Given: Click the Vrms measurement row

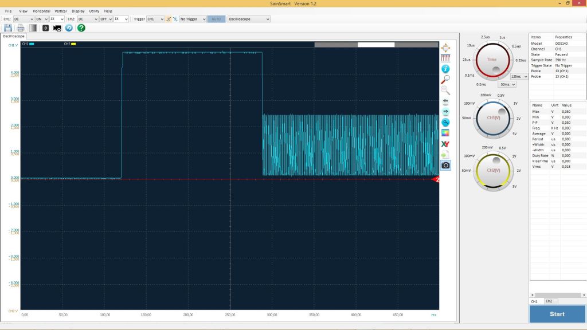Looking at the screenshot, I should point(558,167).
